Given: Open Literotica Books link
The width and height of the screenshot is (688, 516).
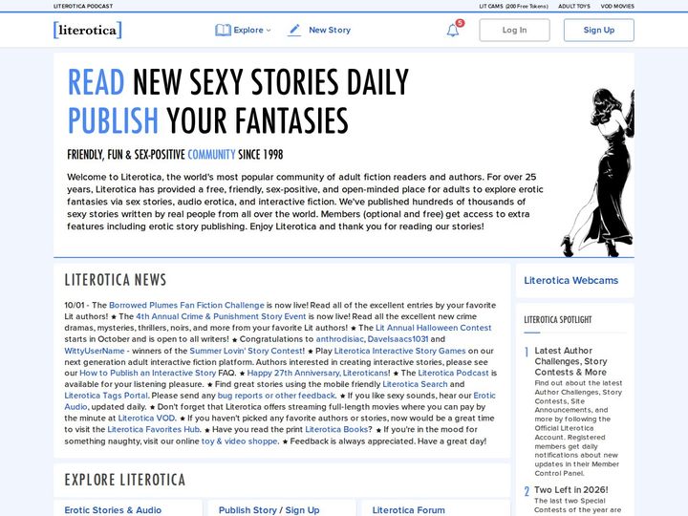Looking at the screenshot, I should point(336,429).
